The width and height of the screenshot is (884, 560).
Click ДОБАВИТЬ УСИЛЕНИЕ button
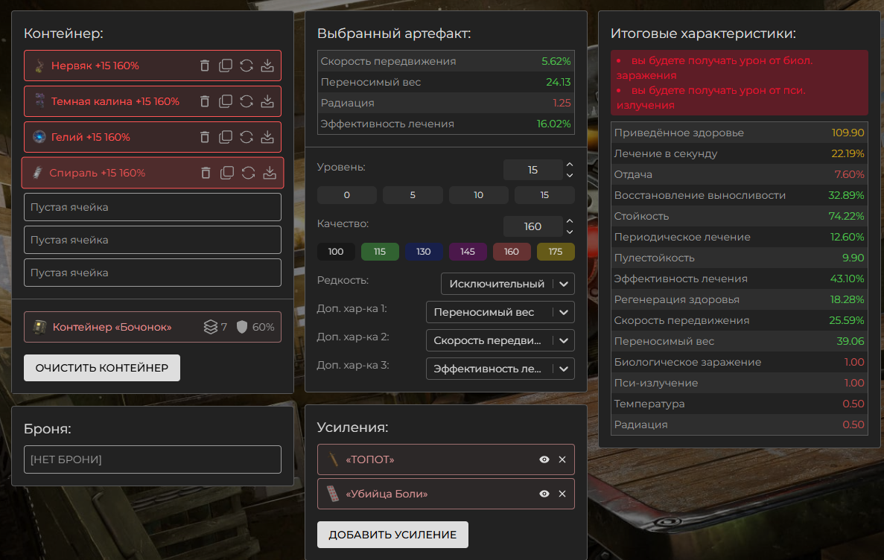click(x=392, y=535)
